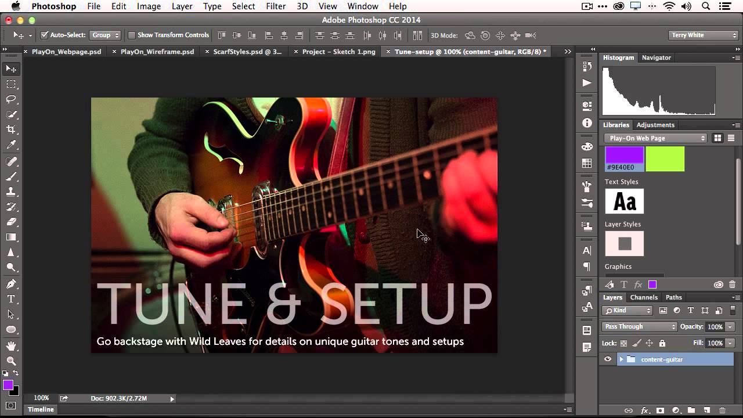Switch Libraries to list view
This screenshot has width=743, height=418.
tap(731, 138)
